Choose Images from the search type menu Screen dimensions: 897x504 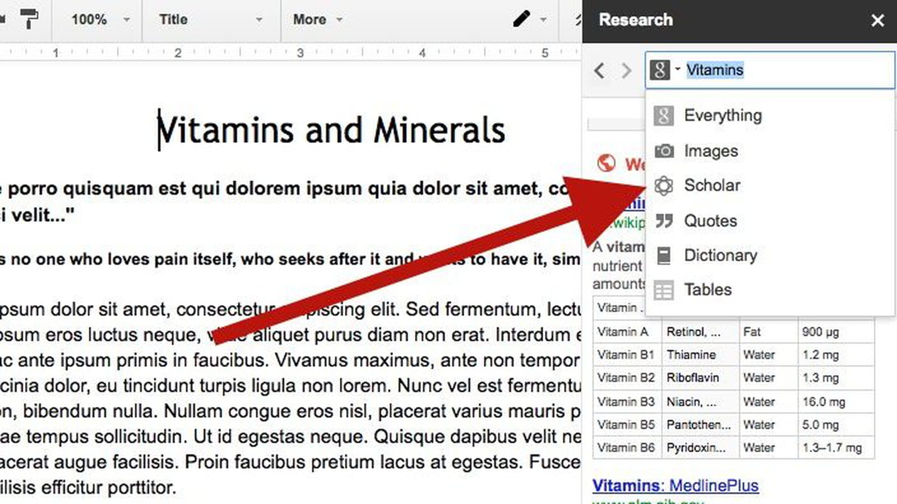click(770, 151)
